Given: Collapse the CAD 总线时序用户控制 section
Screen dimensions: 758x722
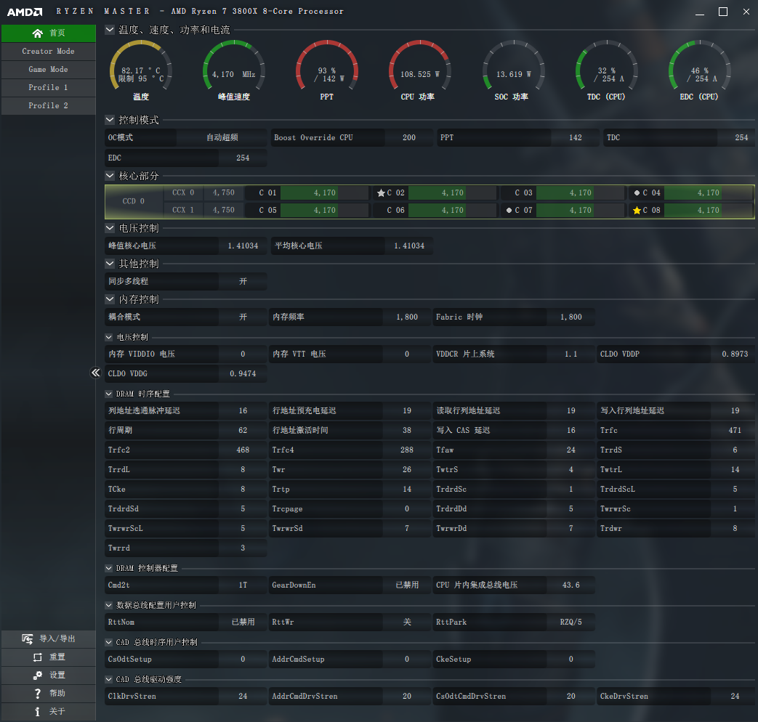Looking at the screenshot, I should 109,642.
